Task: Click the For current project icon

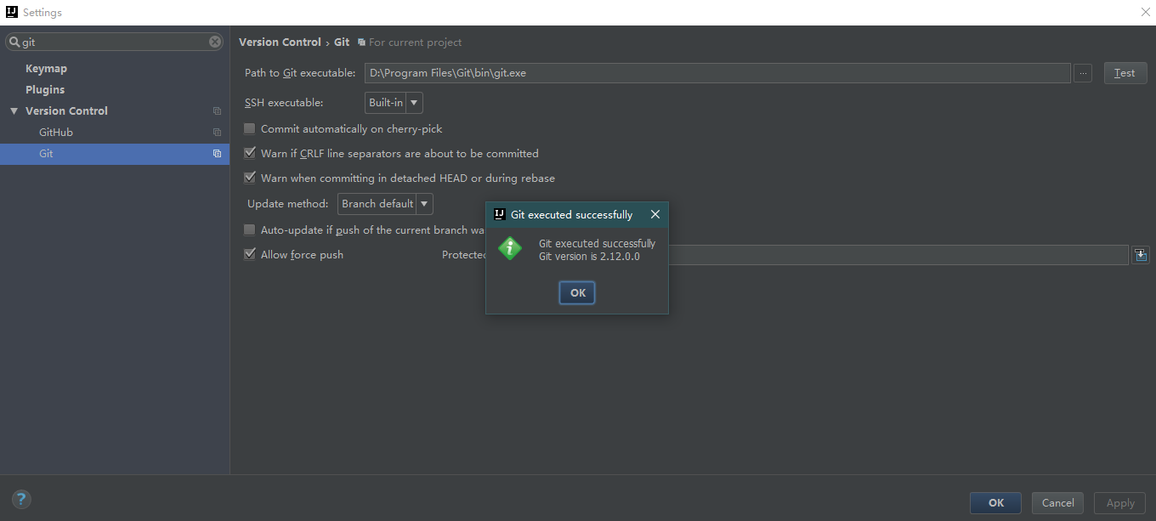Action: pyautogui.click(x=361, y=42)
